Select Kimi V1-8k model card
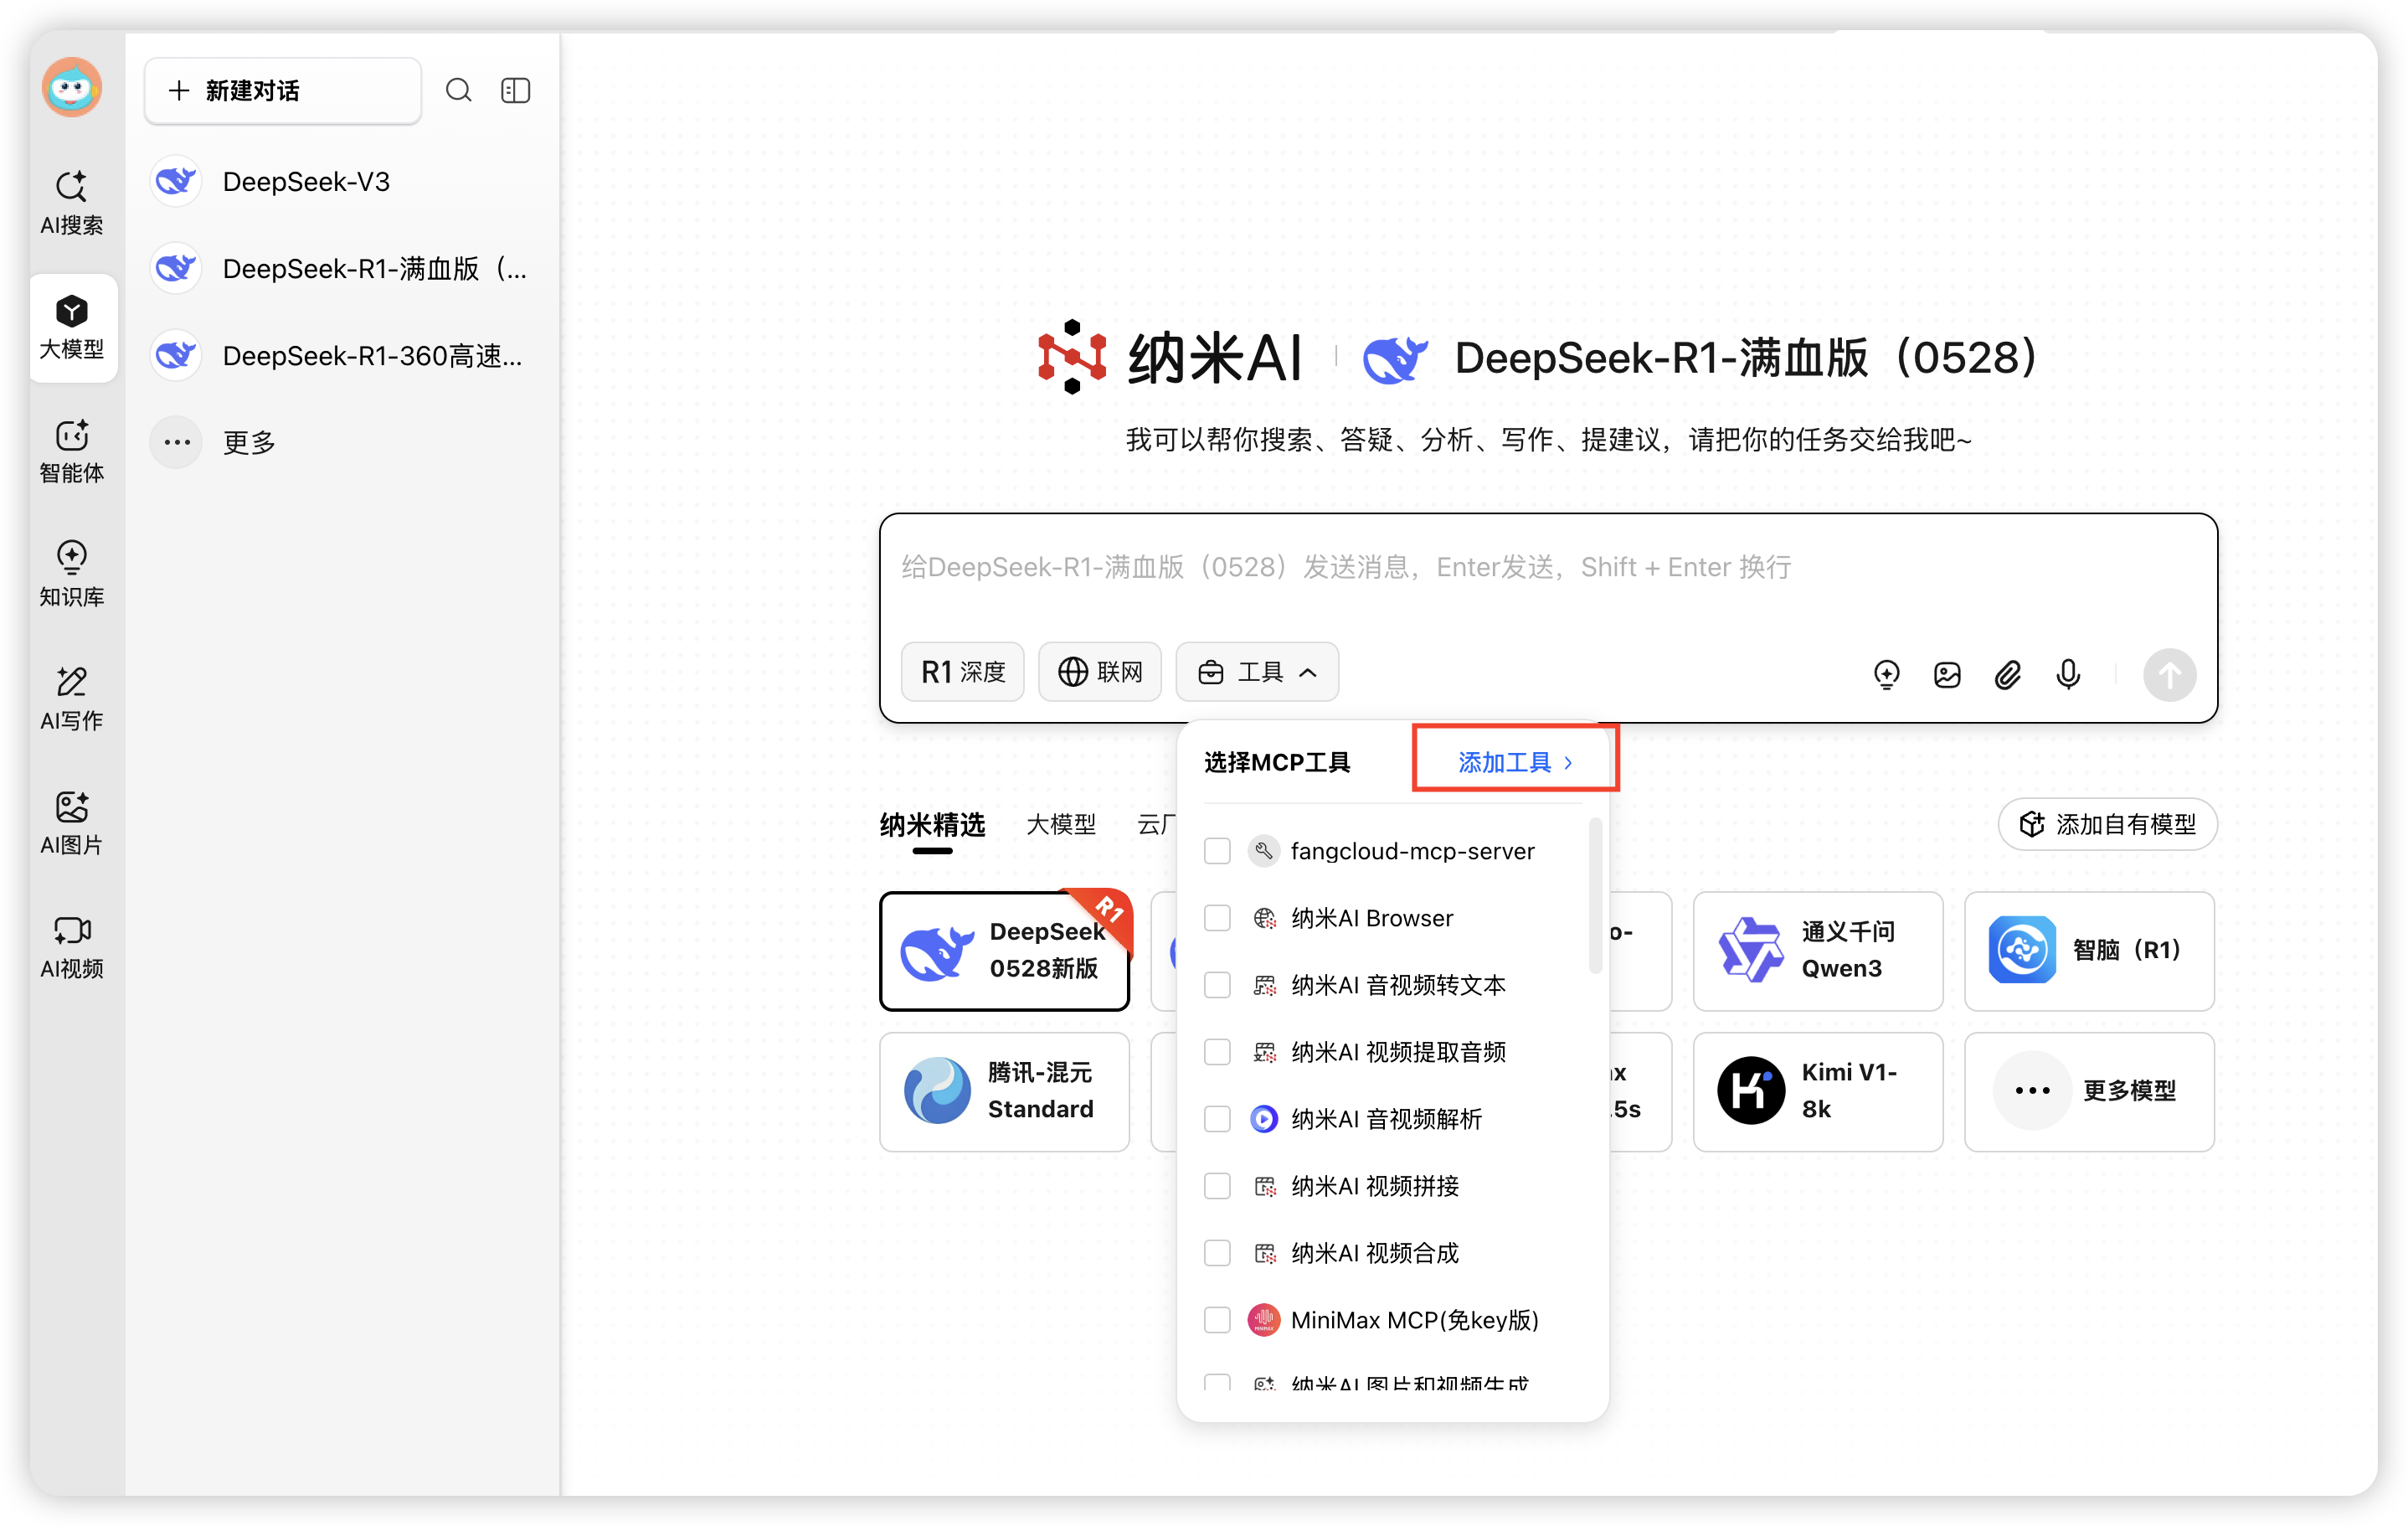This screenshot has height=1526, width=2408. (x=1817, y=1092)
